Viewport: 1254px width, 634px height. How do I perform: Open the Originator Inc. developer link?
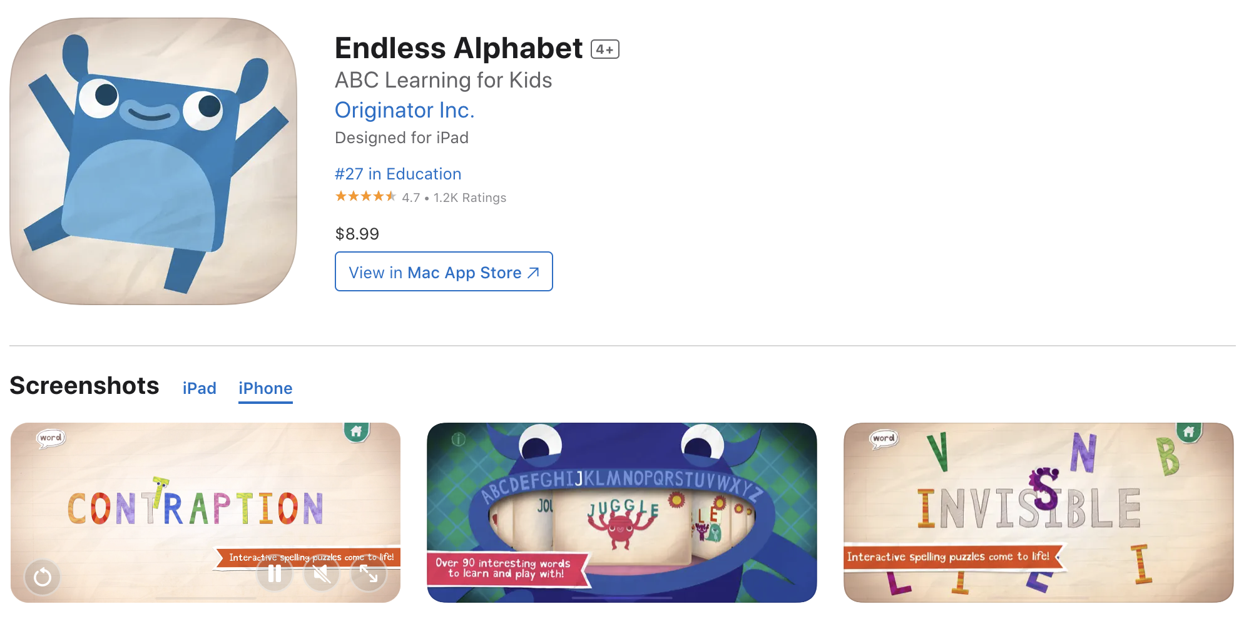point(404,110)
